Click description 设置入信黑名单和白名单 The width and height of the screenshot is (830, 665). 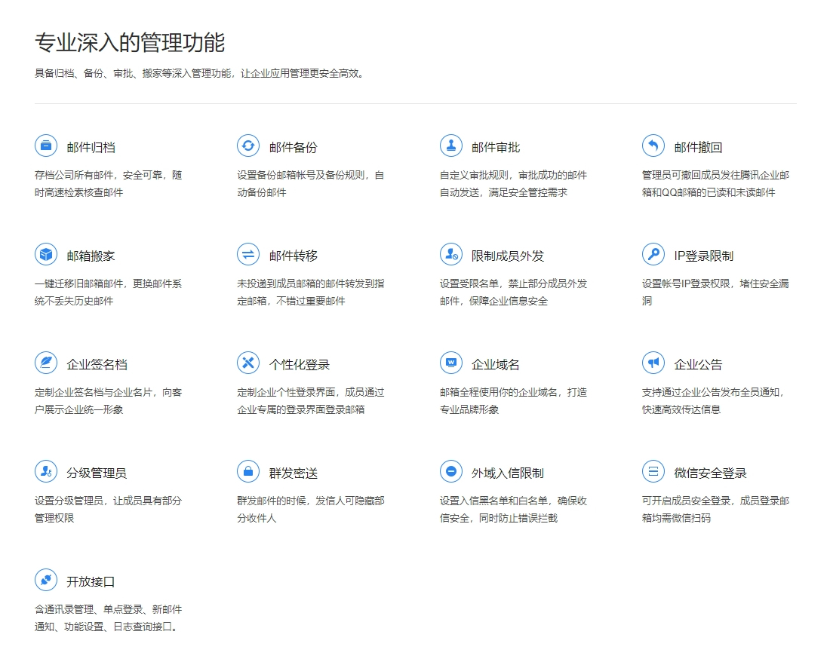[x=513, y=509]
